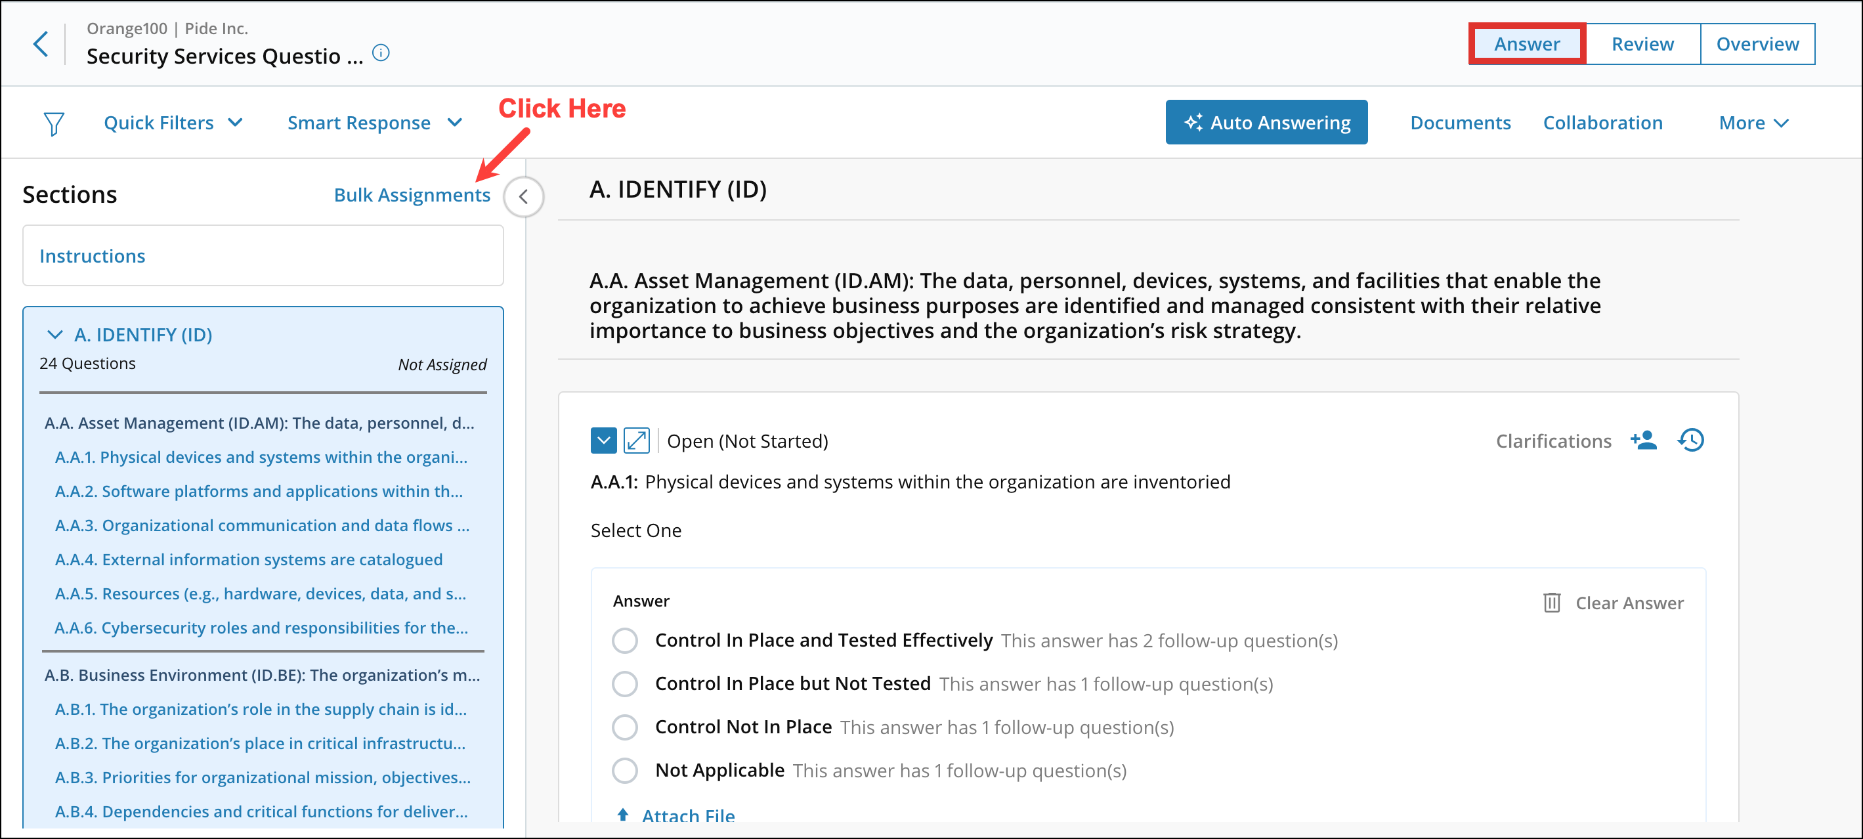Select Control In Place and Tested Effectively
The width and height of the screenshot is (1863, 839).
click(625, 640)
